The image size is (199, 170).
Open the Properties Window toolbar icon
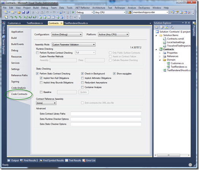click(177, 12)
